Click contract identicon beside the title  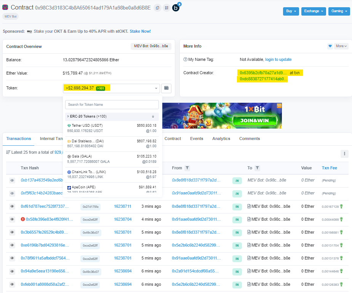tap(5, 7)
